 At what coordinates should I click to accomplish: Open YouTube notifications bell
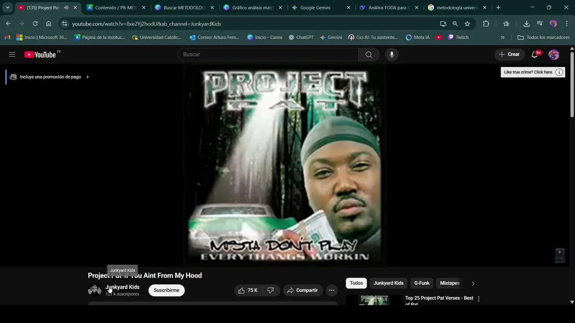click(x=535, y=54)
